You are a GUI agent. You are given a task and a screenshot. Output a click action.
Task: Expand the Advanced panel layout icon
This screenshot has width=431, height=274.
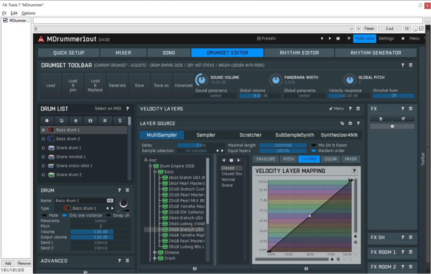point(127,261)
